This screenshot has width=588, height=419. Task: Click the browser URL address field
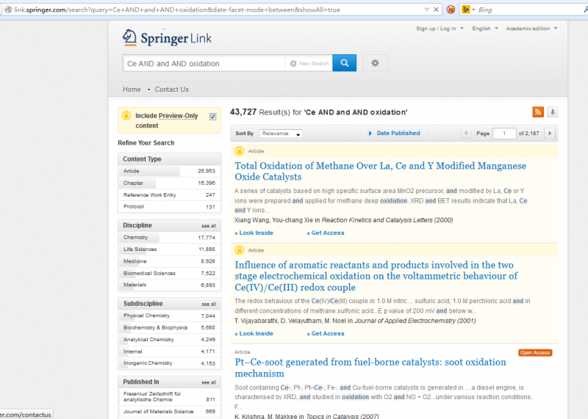coord(218,10)
